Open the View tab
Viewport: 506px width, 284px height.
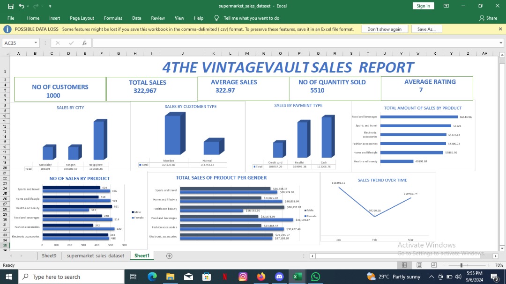(x=179, y=18)
